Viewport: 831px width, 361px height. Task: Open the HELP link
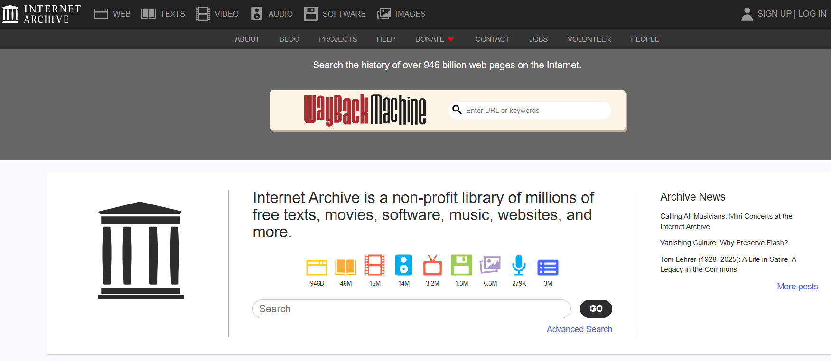[x=386, y=39]
